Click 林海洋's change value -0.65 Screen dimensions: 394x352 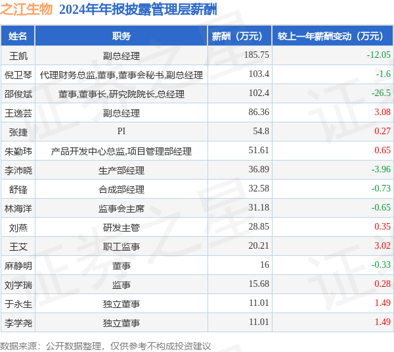coord(381,207)
